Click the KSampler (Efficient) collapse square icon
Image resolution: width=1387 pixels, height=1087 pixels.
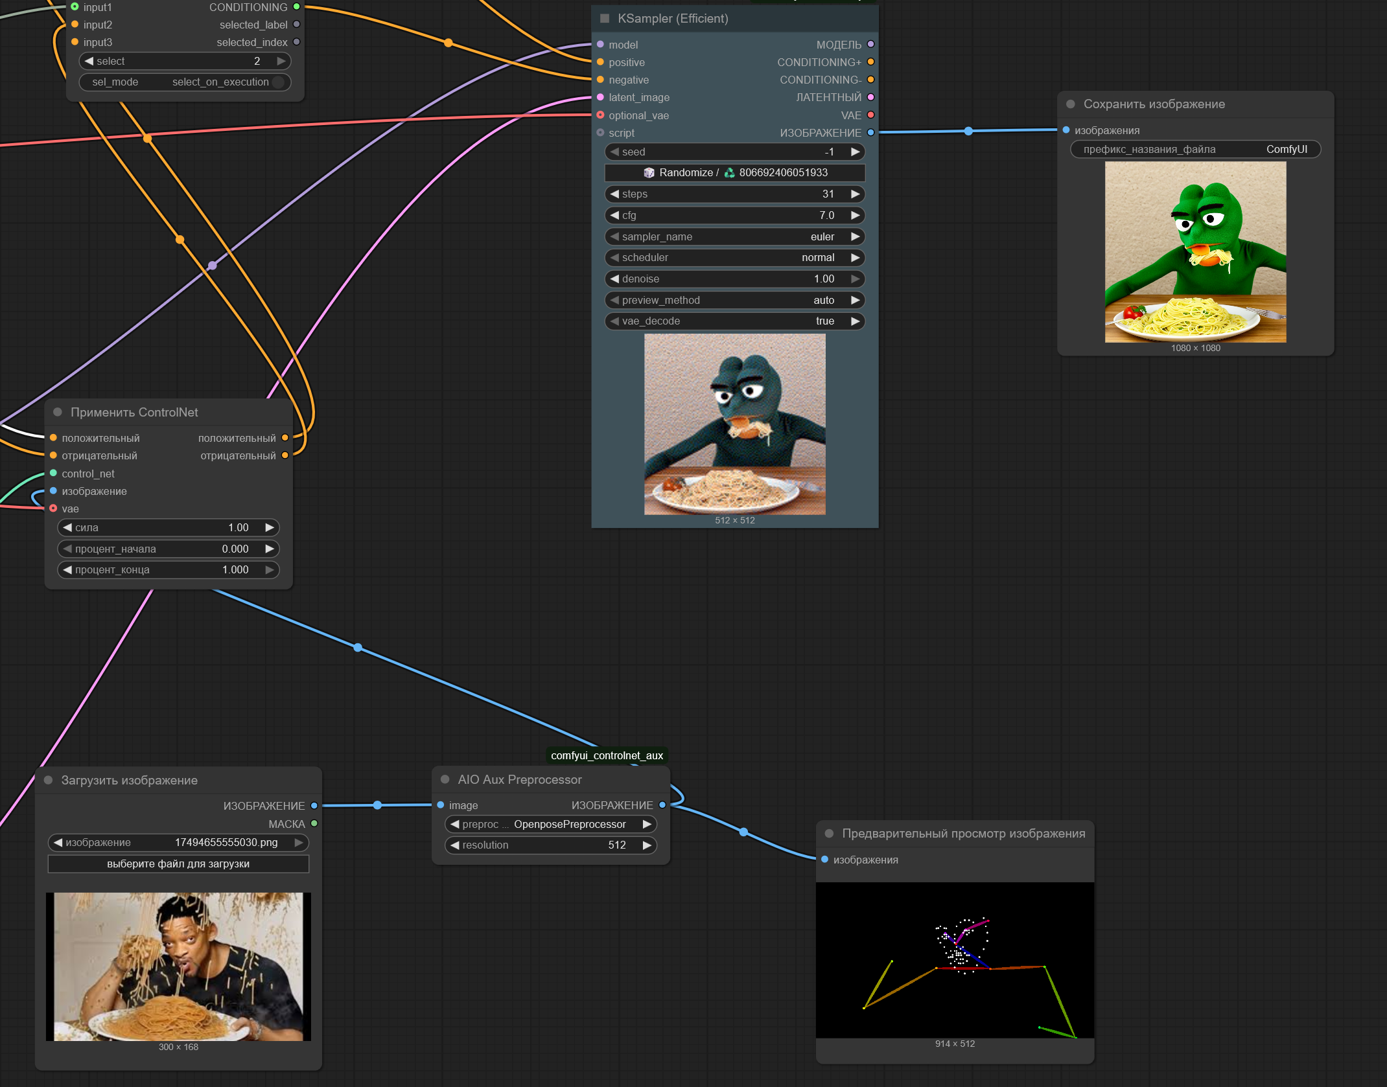click(x=605, y=19)
